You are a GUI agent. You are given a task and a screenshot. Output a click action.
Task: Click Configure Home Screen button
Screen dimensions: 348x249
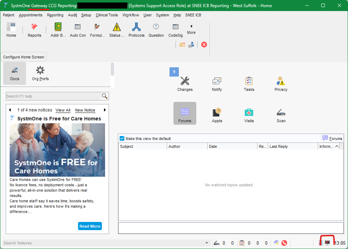tap(24, 57)
